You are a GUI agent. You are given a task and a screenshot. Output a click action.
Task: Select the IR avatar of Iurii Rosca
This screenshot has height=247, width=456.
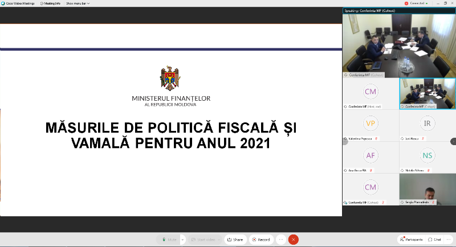click(427, 124)
